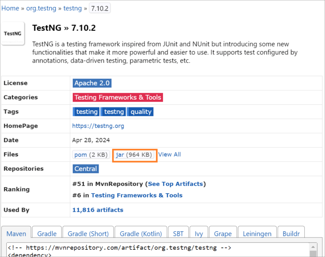Click the Ranking row label
This screenshot has width=325, height=257.
[x=17, y=189]
